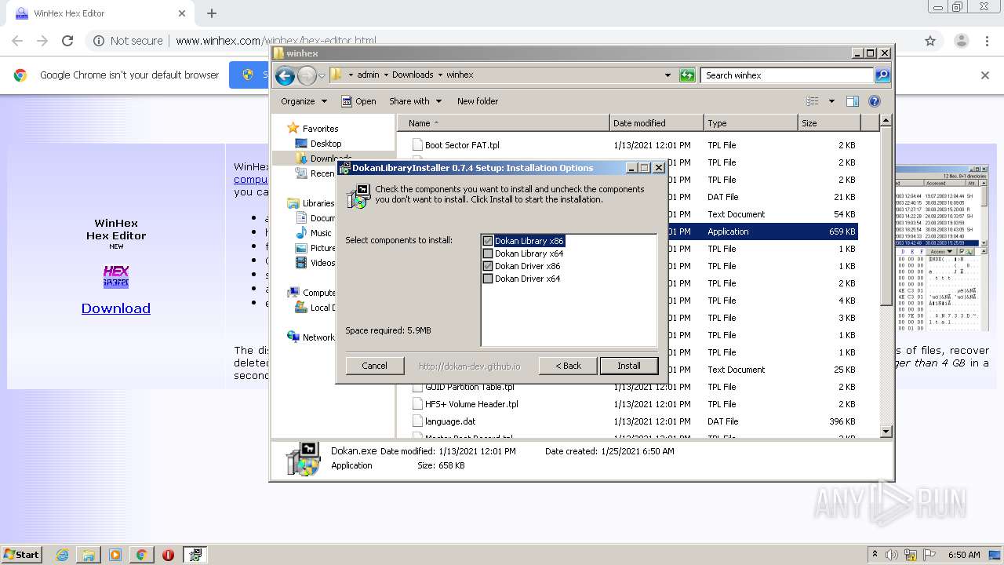1004x565 pixels.
Task: Open the Share with dropdown
Action: 415,101
